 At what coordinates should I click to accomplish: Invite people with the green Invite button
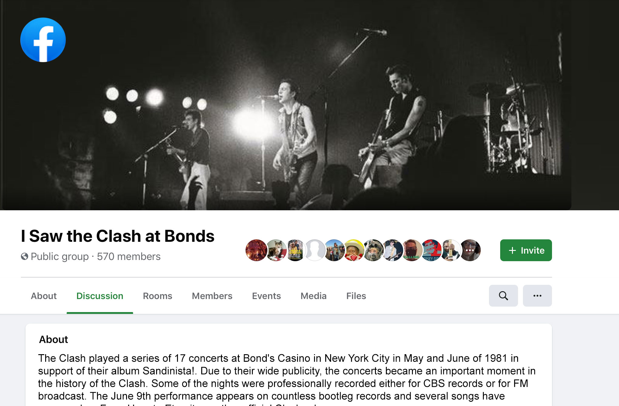(x=526, y=250)
